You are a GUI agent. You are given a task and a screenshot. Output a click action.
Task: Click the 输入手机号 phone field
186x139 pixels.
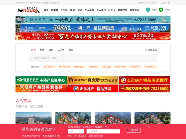(103, 131)
